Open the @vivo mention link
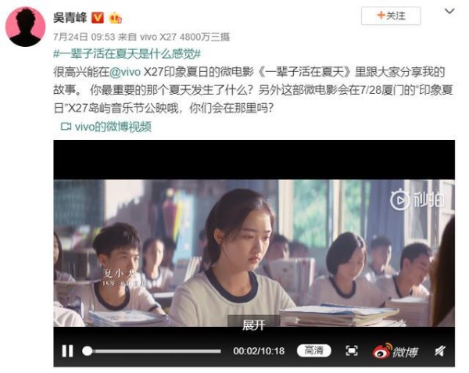The width and height of the screenshot is (469, 373). click(x=125, y=72)
